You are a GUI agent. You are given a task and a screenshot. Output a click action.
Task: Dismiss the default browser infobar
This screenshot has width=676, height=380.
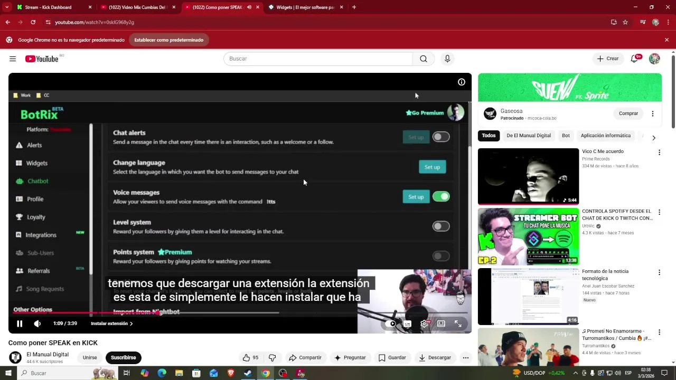coord(666,40)
